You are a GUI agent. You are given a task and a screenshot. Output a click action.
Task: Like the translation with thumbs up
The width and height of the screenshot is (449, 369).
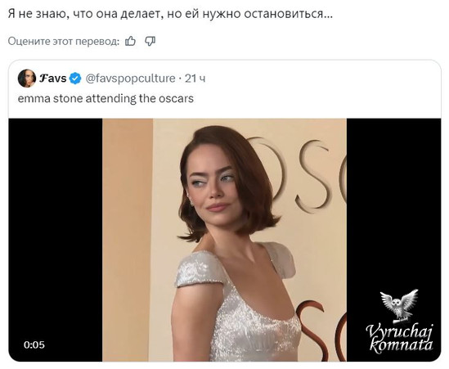(130, 41)
